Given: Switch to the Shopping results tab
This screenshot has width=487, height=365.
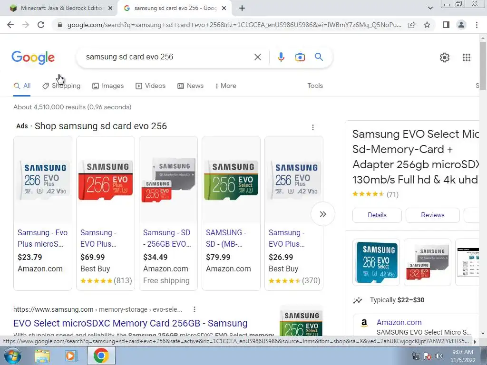Looking at the screenshot, I should (61, 86).
